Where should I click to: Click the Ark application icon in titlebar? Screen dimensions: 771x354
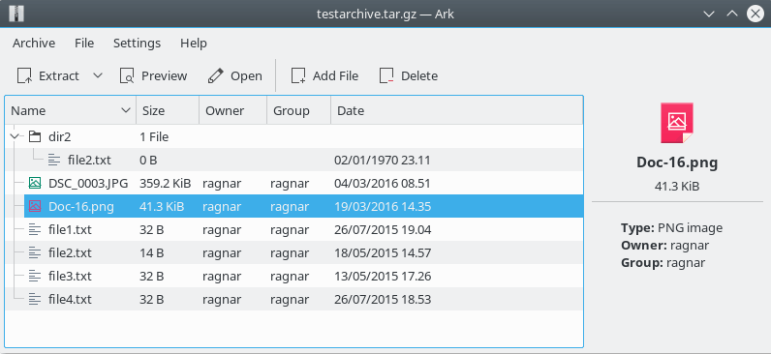[x=16, y=14]
